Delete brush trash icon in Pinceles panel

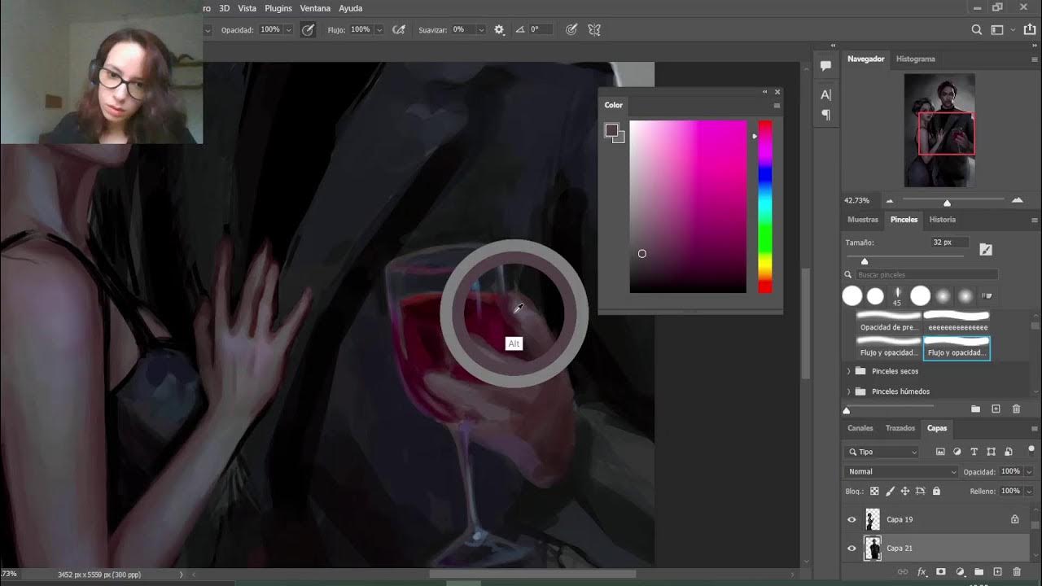1016,409
